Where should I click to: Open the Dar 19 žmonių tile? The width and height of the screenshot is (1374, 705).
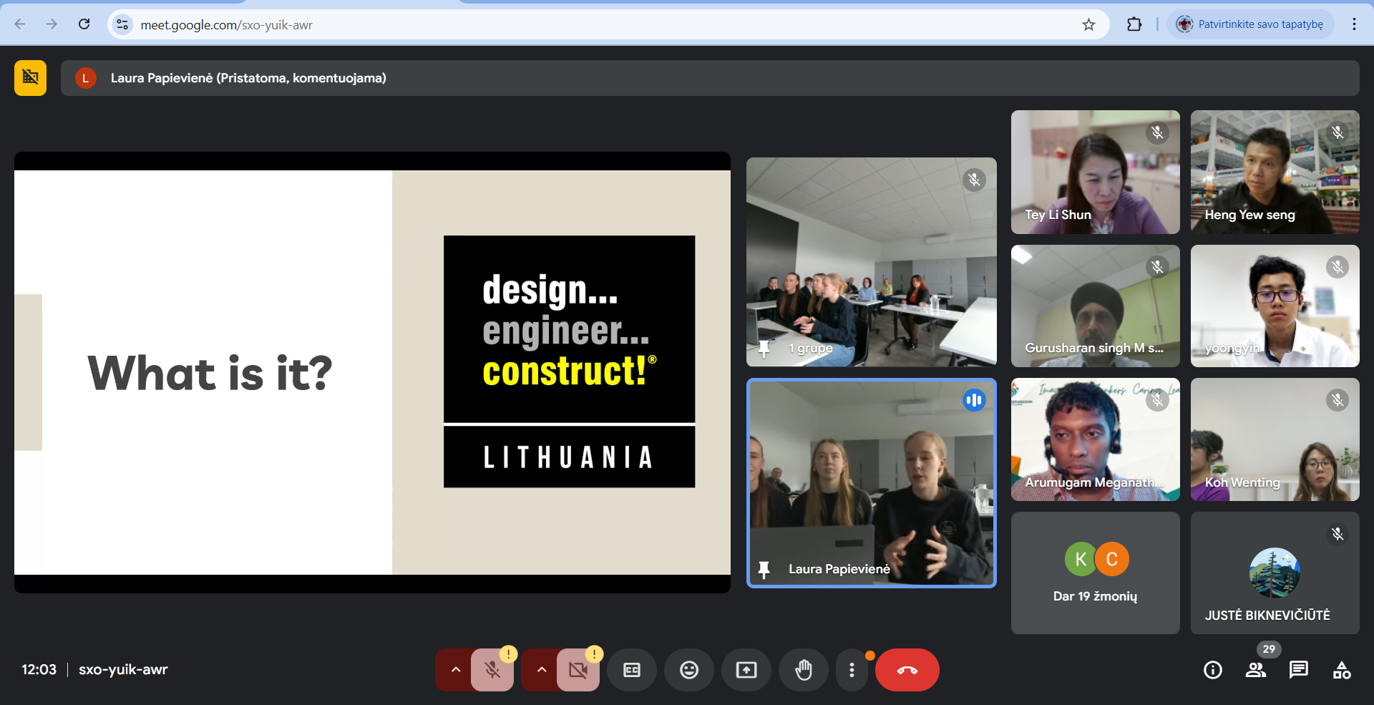1095,573
